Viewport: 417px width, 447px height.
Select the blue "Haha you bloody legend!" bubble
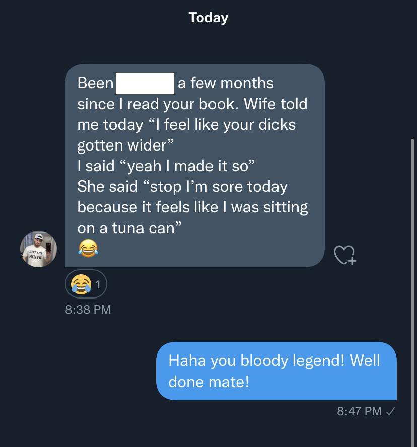tap(276, 370)
